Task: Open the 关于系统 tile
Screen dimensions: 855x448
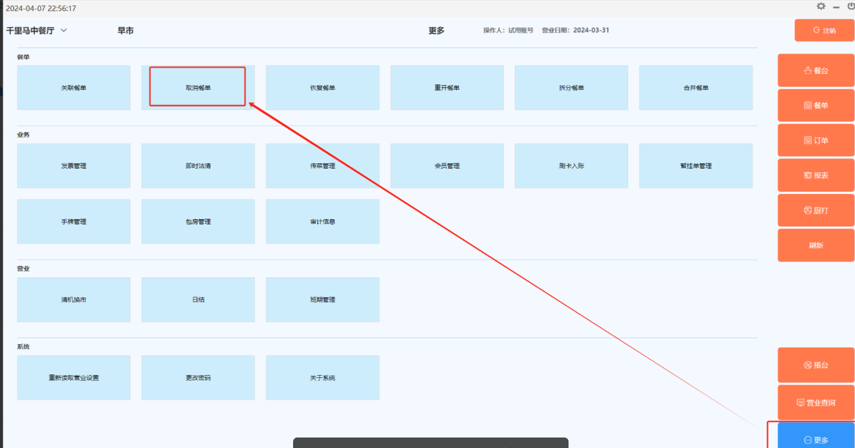Action: [322, 378]
